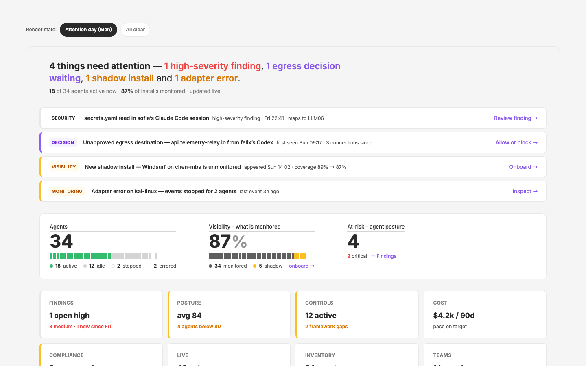586x366 pixels.
Task: Click the '2 errored' legend entry
Action: coord(165,266)
